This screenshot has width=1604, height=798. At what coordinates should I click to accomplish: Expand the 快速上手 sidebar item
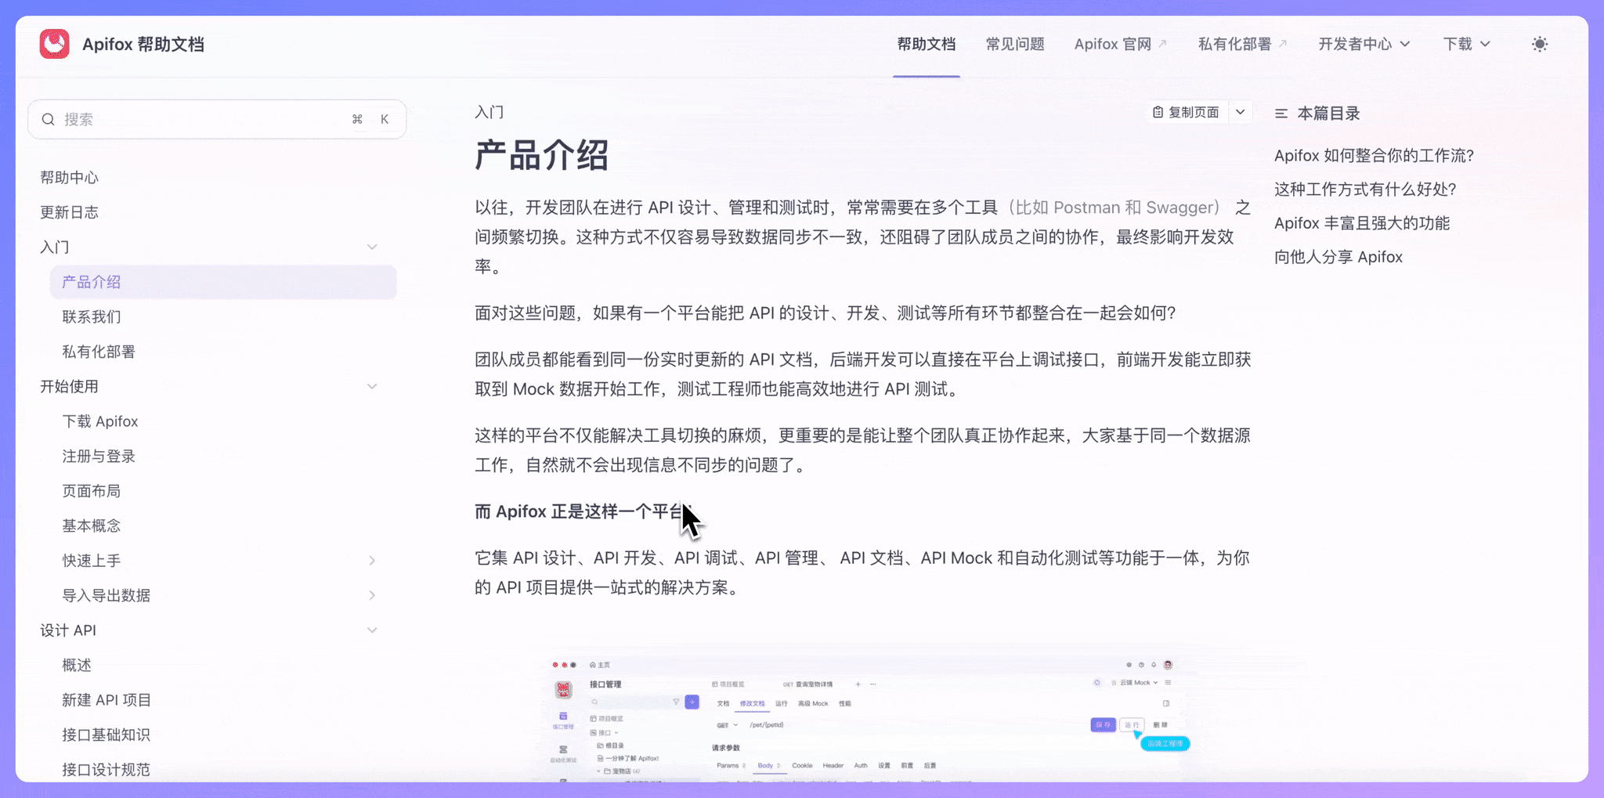point(372,560)
